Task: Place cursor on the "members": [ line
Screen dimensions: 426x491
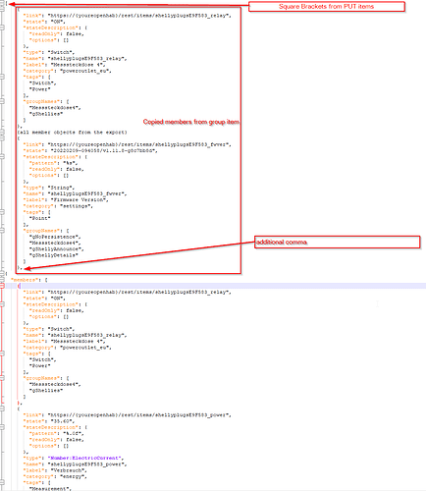Action: click(x=29, y=280)
